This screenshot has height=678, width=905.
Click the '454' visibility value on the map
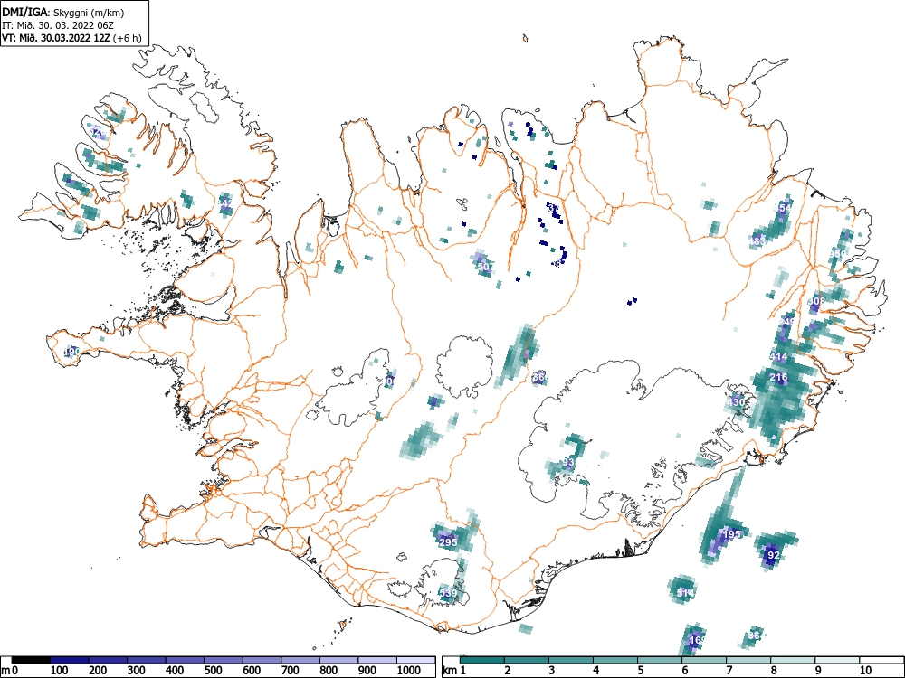783,208
